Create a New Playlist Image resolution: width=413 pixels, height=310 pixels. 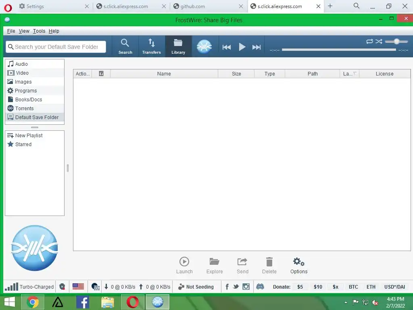click(x=35, y=136)
